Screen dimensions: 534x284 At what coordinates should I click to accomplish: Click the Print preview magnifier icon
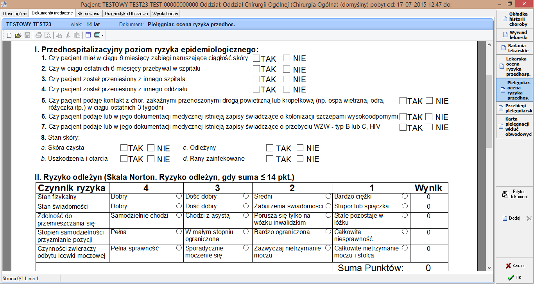click(x=48, y=35)
